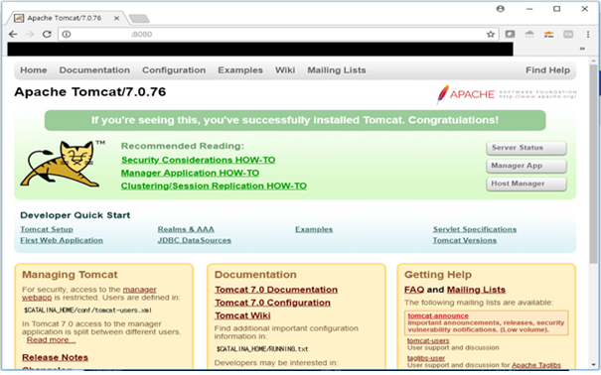Open Security Considerations HOW-TO link

(198, 160)
